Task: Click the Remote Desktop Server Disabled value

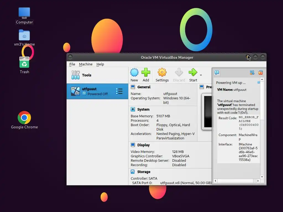Action: pyautogui.click(x=179, y=160)
